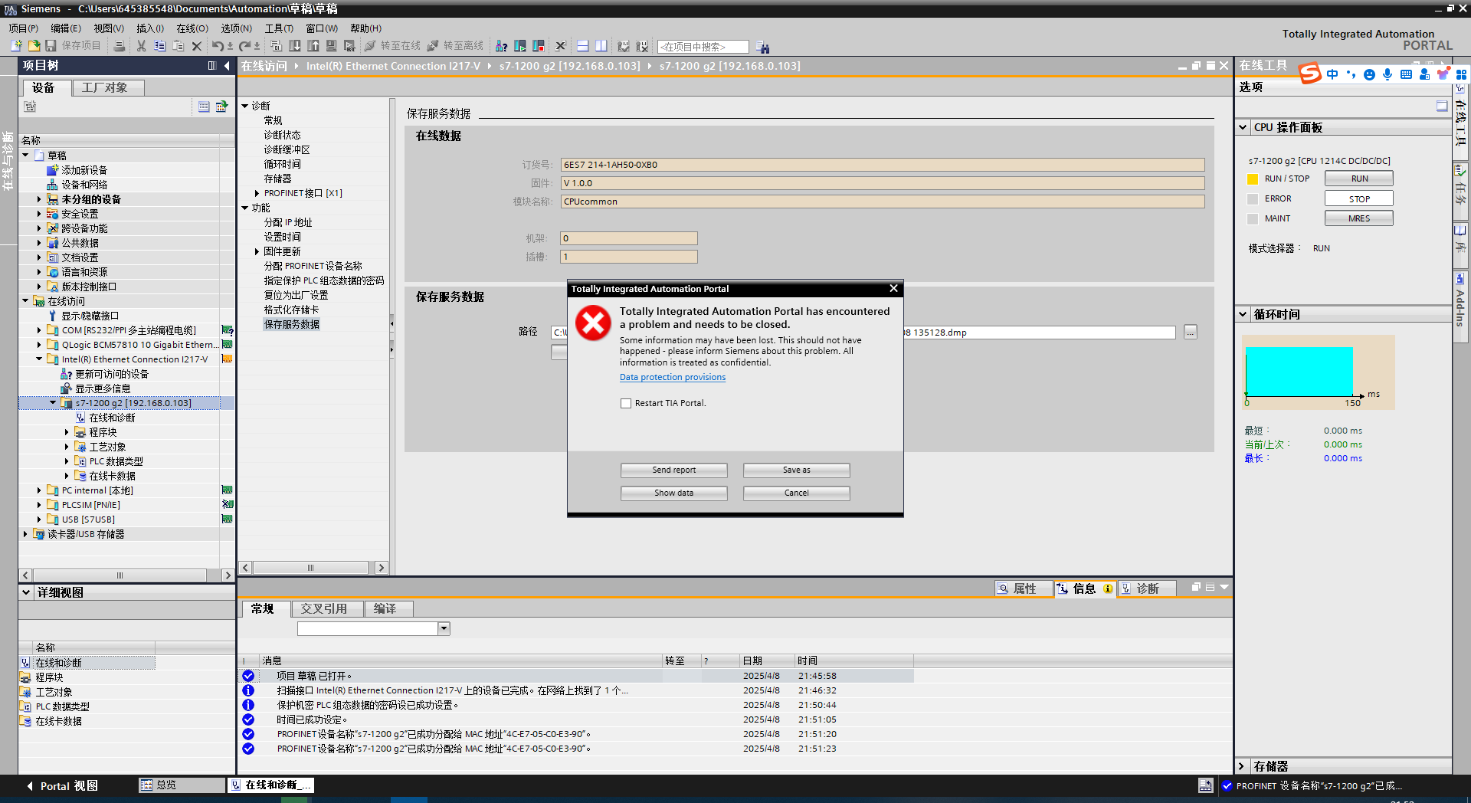
Task: Click the Start runtime RT icon
Action: click(x=350, y=46)
